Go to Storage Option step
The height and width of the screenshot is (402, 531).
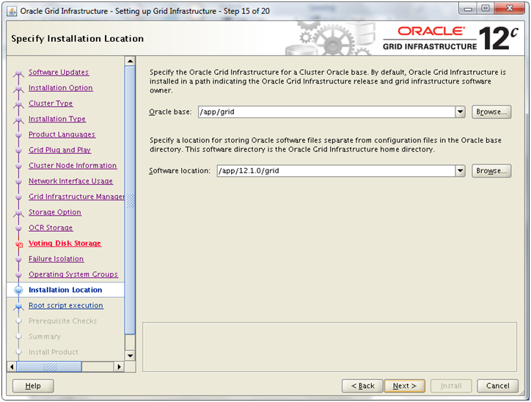55,212
